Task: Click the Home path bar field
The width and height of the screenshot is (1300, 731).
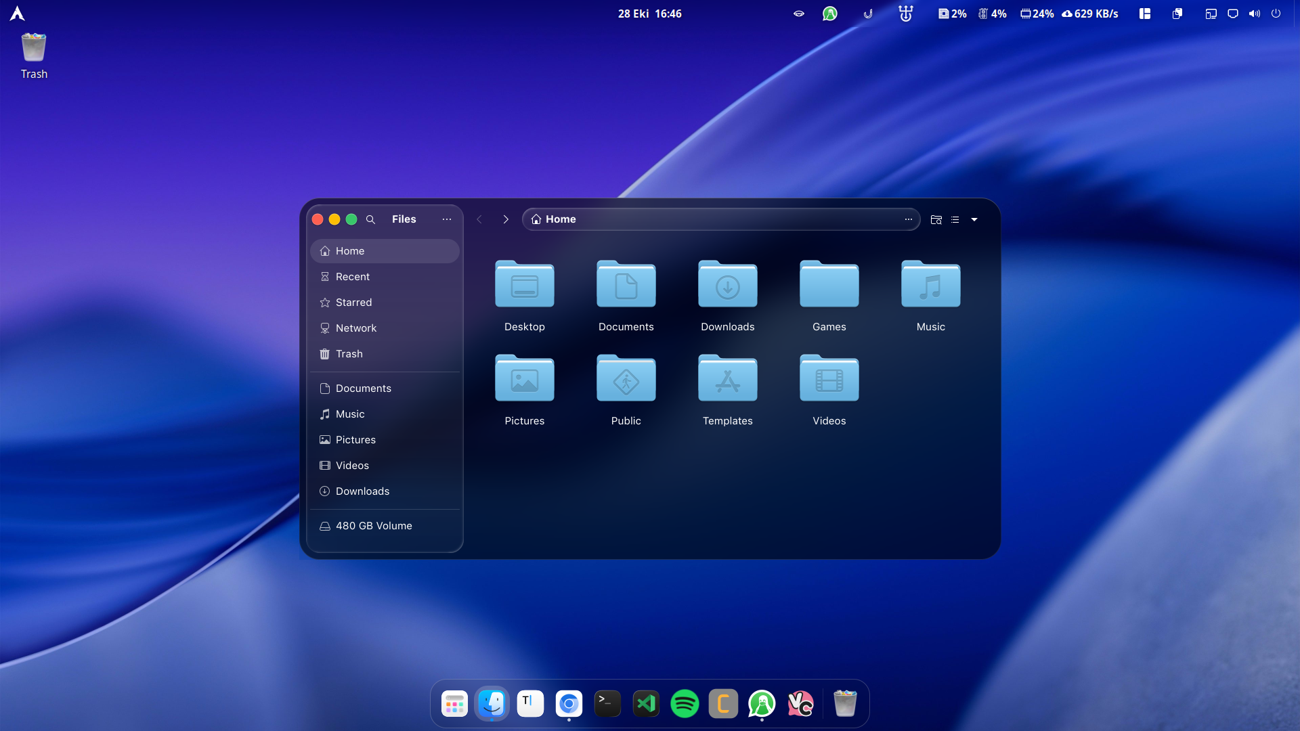Action: click(x=721, y=219)
